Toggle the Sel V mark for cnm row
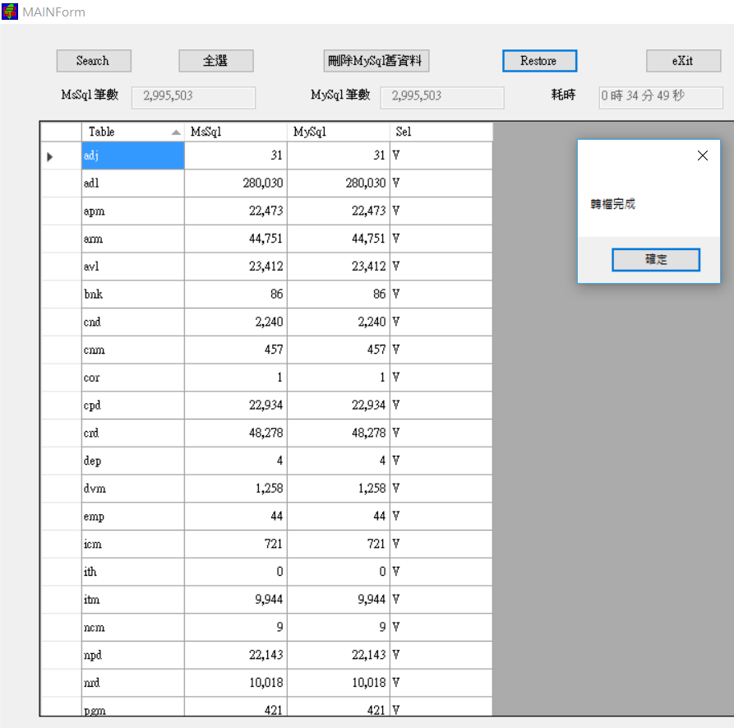Image resolution: width=734 pixels, height=728 pixels. [x=396, y=350]
